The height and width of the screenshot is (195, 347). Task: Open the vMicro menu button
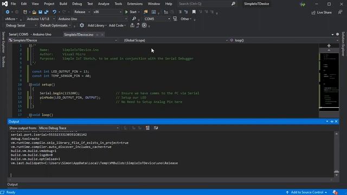point(11,19)
